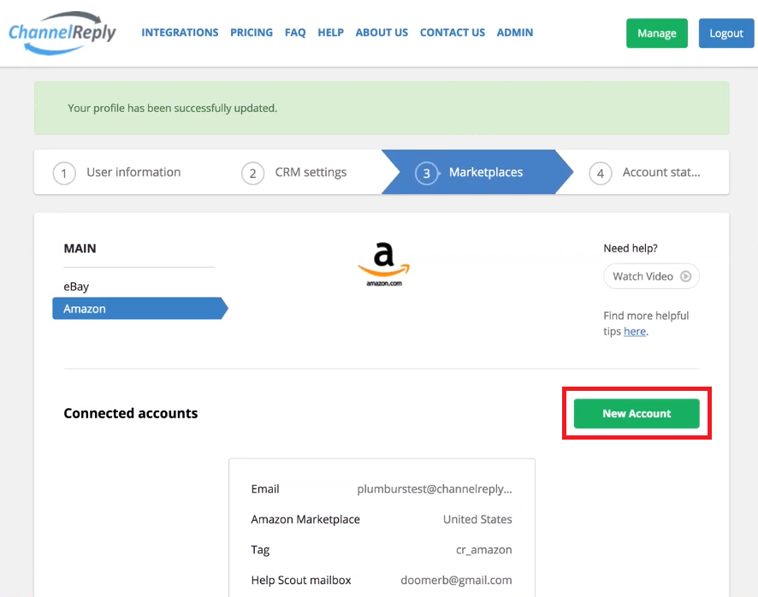
Task: Click the green Manage button
Action: [x=656, y=33]
